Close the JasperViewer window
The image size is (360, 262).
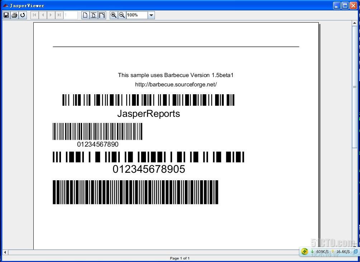[x=353, y=5]
